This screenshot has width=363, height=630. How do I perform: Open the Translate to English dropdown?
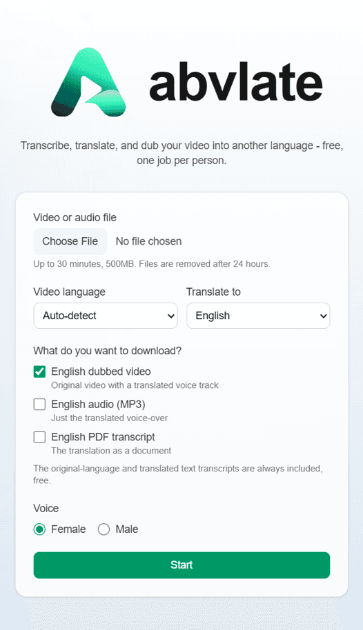coord(258,316)
